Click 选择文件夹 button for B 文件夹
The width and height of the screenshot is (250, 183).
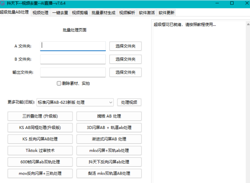126,59
